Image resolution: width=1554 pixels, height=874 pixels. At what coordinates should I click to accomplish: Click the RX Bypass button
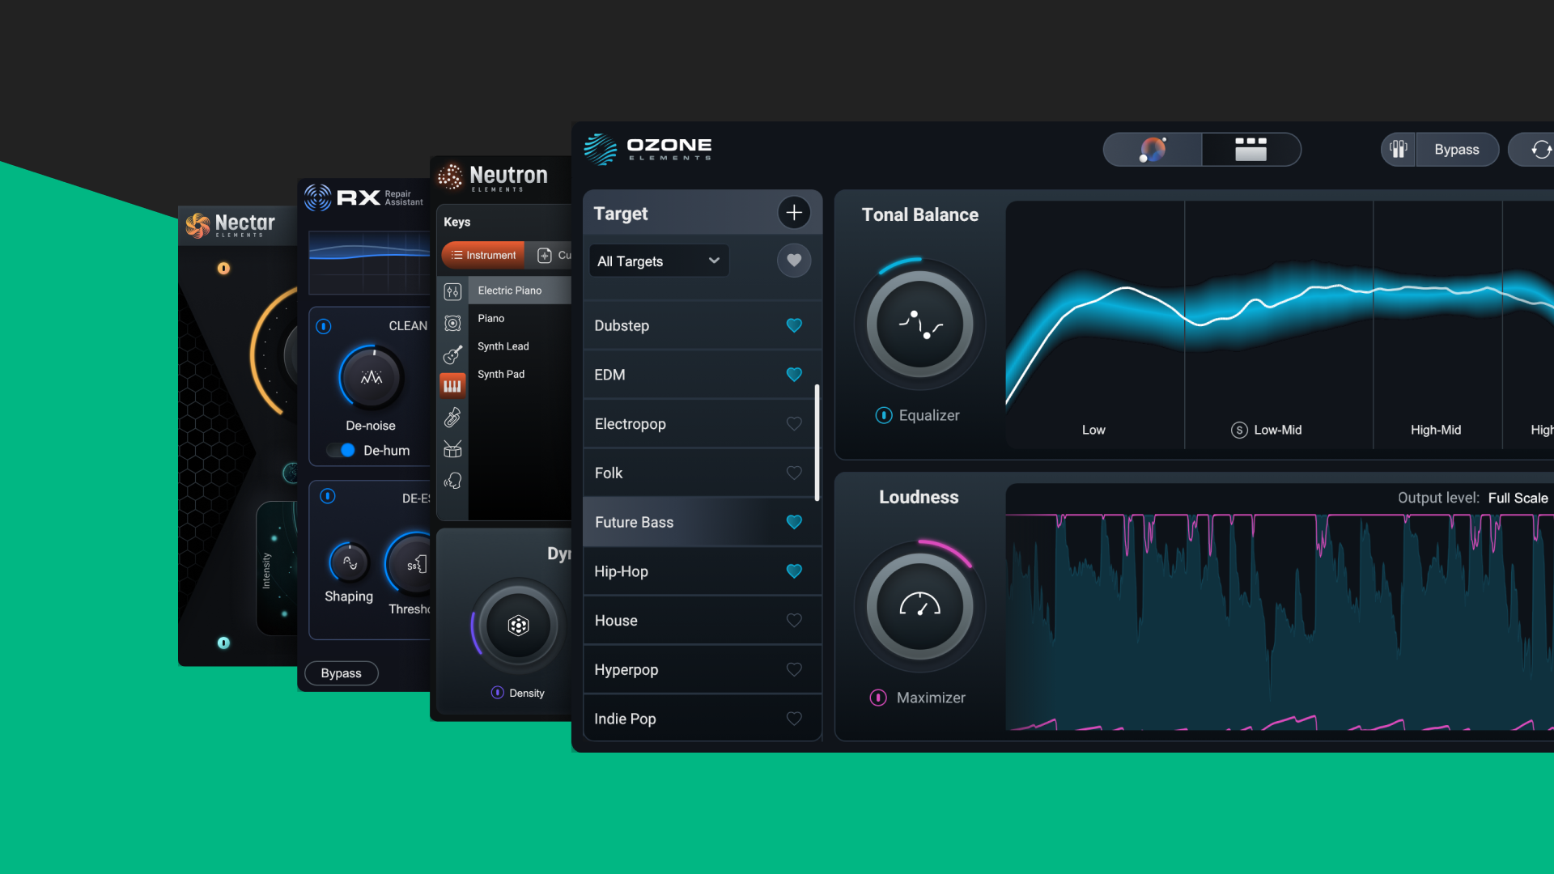pos(342,673)
